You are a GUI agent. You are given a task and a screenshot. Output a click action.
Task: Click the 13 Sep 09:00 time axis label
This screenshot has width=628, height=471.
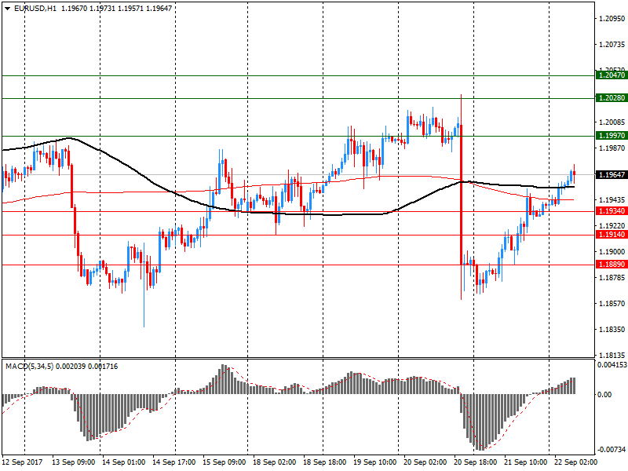[74, 462]
